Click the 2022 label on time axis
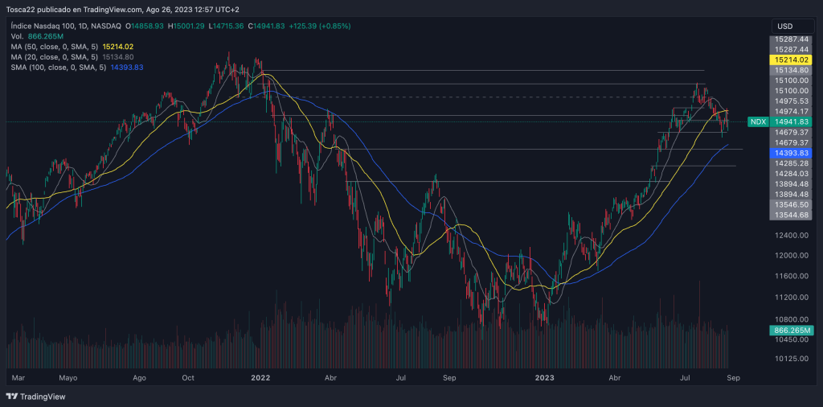 pyautogui.click(x=260, y=376)
